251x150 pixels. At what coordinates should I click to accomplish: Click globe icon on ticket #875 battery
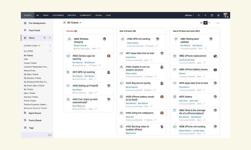[x=175, y=96]
